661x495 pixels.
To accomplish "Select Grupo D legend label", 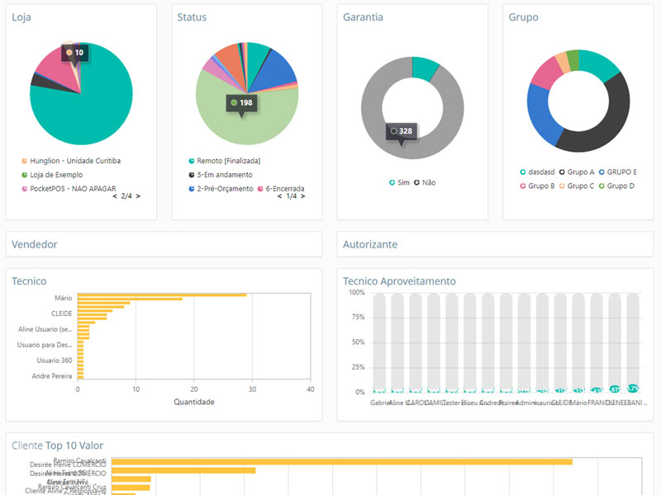I will point(621,186).
